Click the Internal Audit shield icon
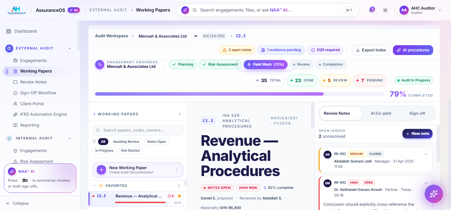 [x=9, y=138]
